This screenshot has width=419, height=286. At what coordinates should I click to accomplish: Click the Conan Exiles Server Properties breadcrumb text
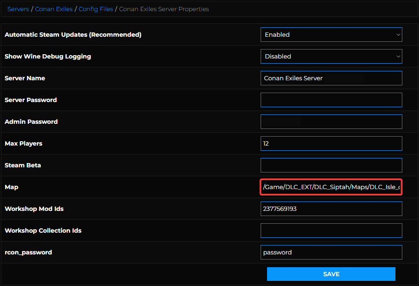(164, 9)
